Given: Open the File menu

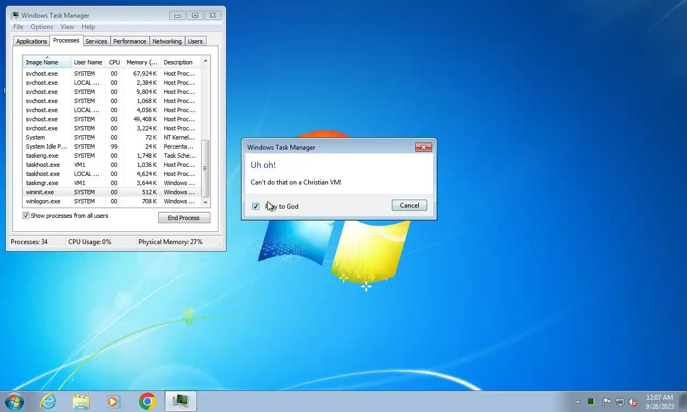Looking at the screenshot, I should coord(18,27).
